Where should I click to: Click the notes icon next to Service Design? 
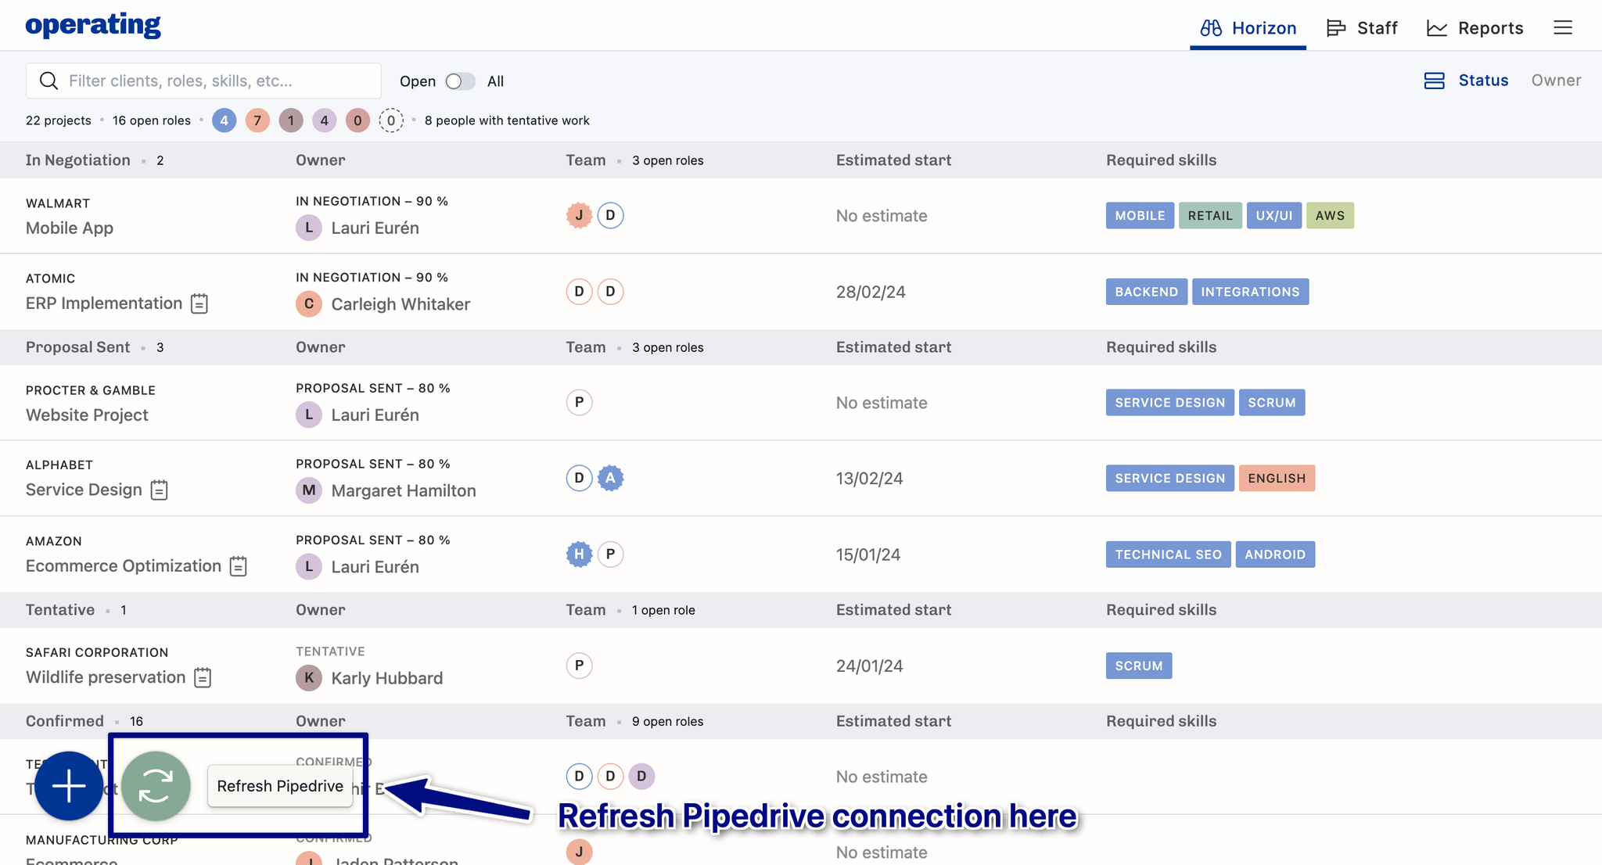(159, 490)
